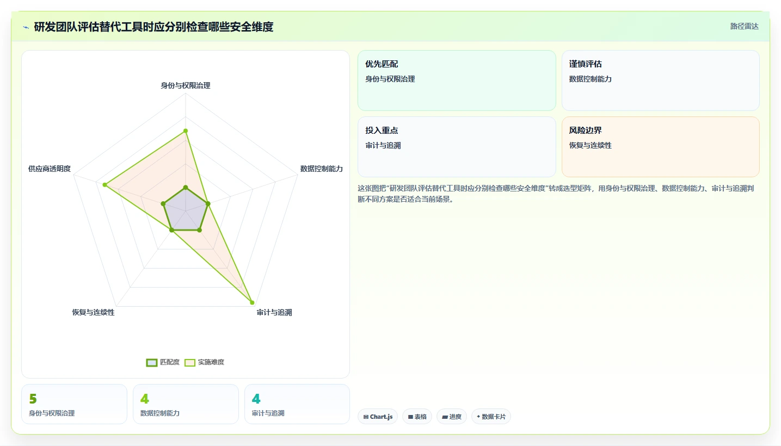Click the 供应商透明度 radar axis label
Screen dimensions: 781x446
click(50, 169)
